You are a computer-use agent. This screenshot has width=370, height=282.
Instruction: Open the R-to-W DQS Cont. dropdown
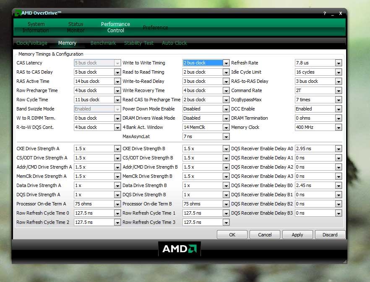click(x=117, y=127)
